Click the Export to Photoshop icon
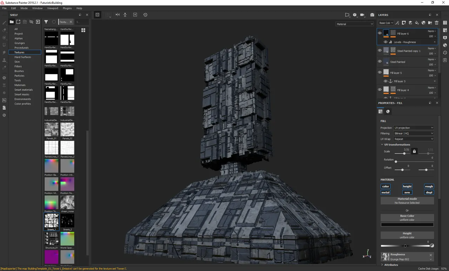 click(x=4, y=100)
